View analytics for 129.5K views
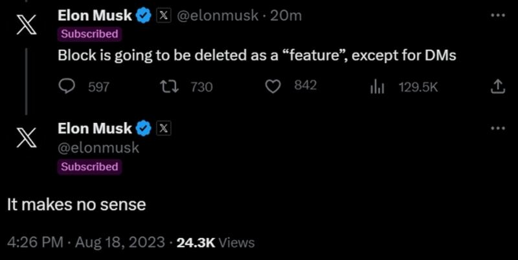The width and height of the screenshot is (518, 260). pos(376,87)
